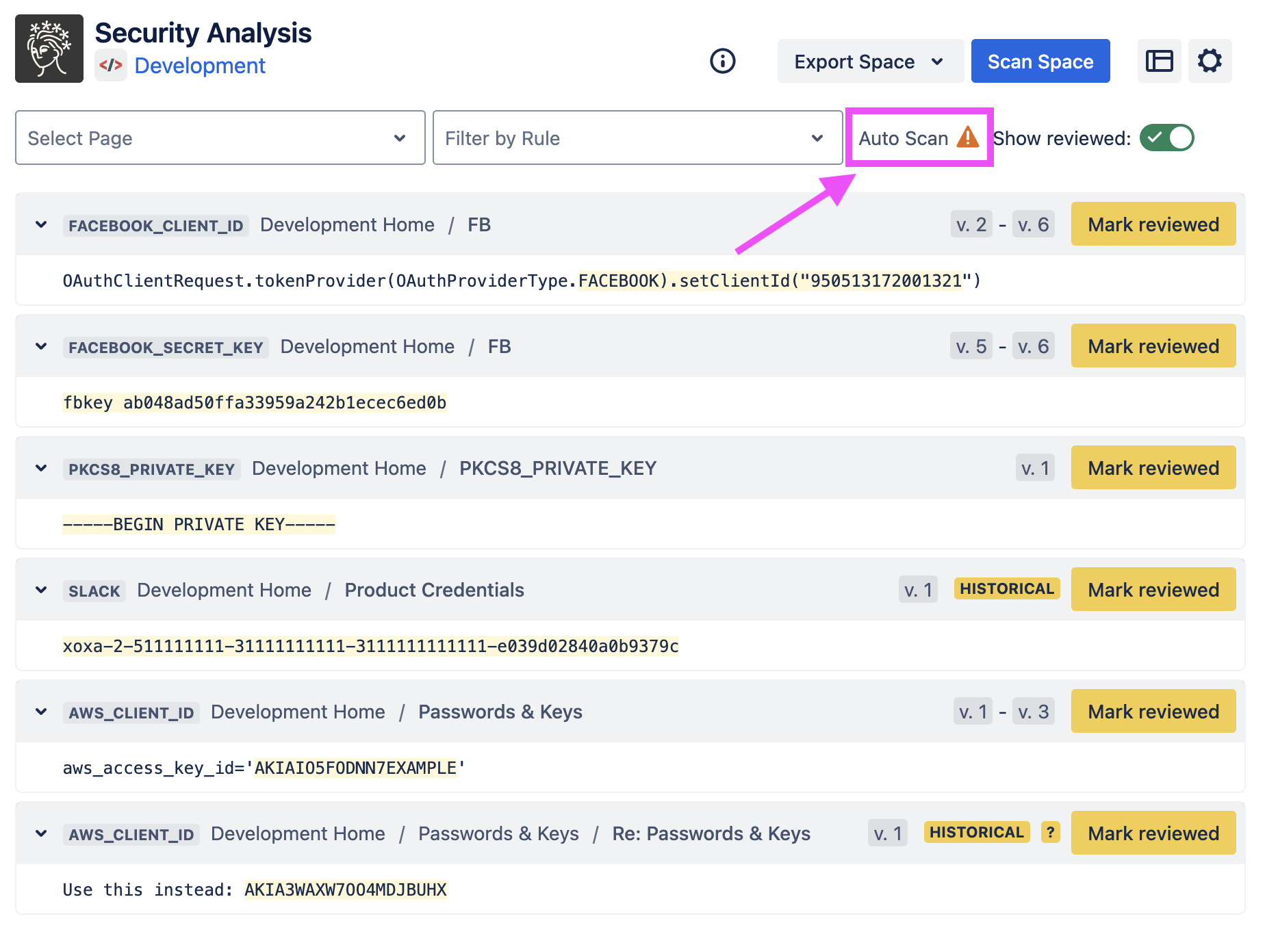Click the Scan Space button
This screenshot has width=1265, height=936.
point(1040,62)
